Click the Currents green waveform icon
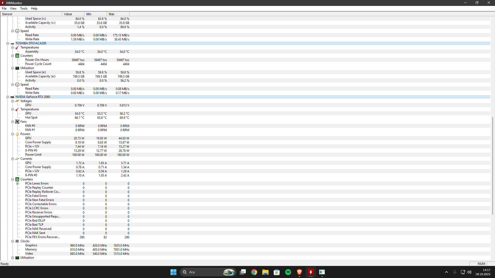This screenshot has width=495, height=278. [x=17, y=159]
